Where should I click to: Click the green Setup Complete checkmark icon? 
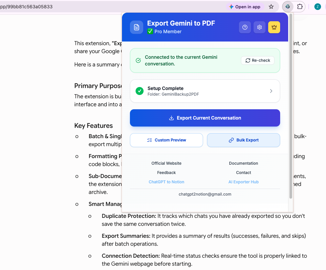click(140, 91)
